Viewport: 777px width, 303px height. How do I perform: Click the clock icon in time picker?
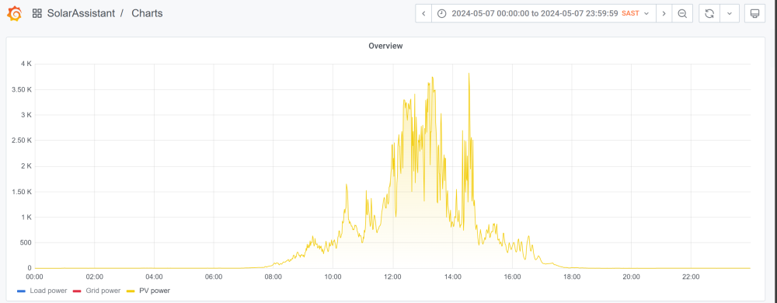coord(442,13)
